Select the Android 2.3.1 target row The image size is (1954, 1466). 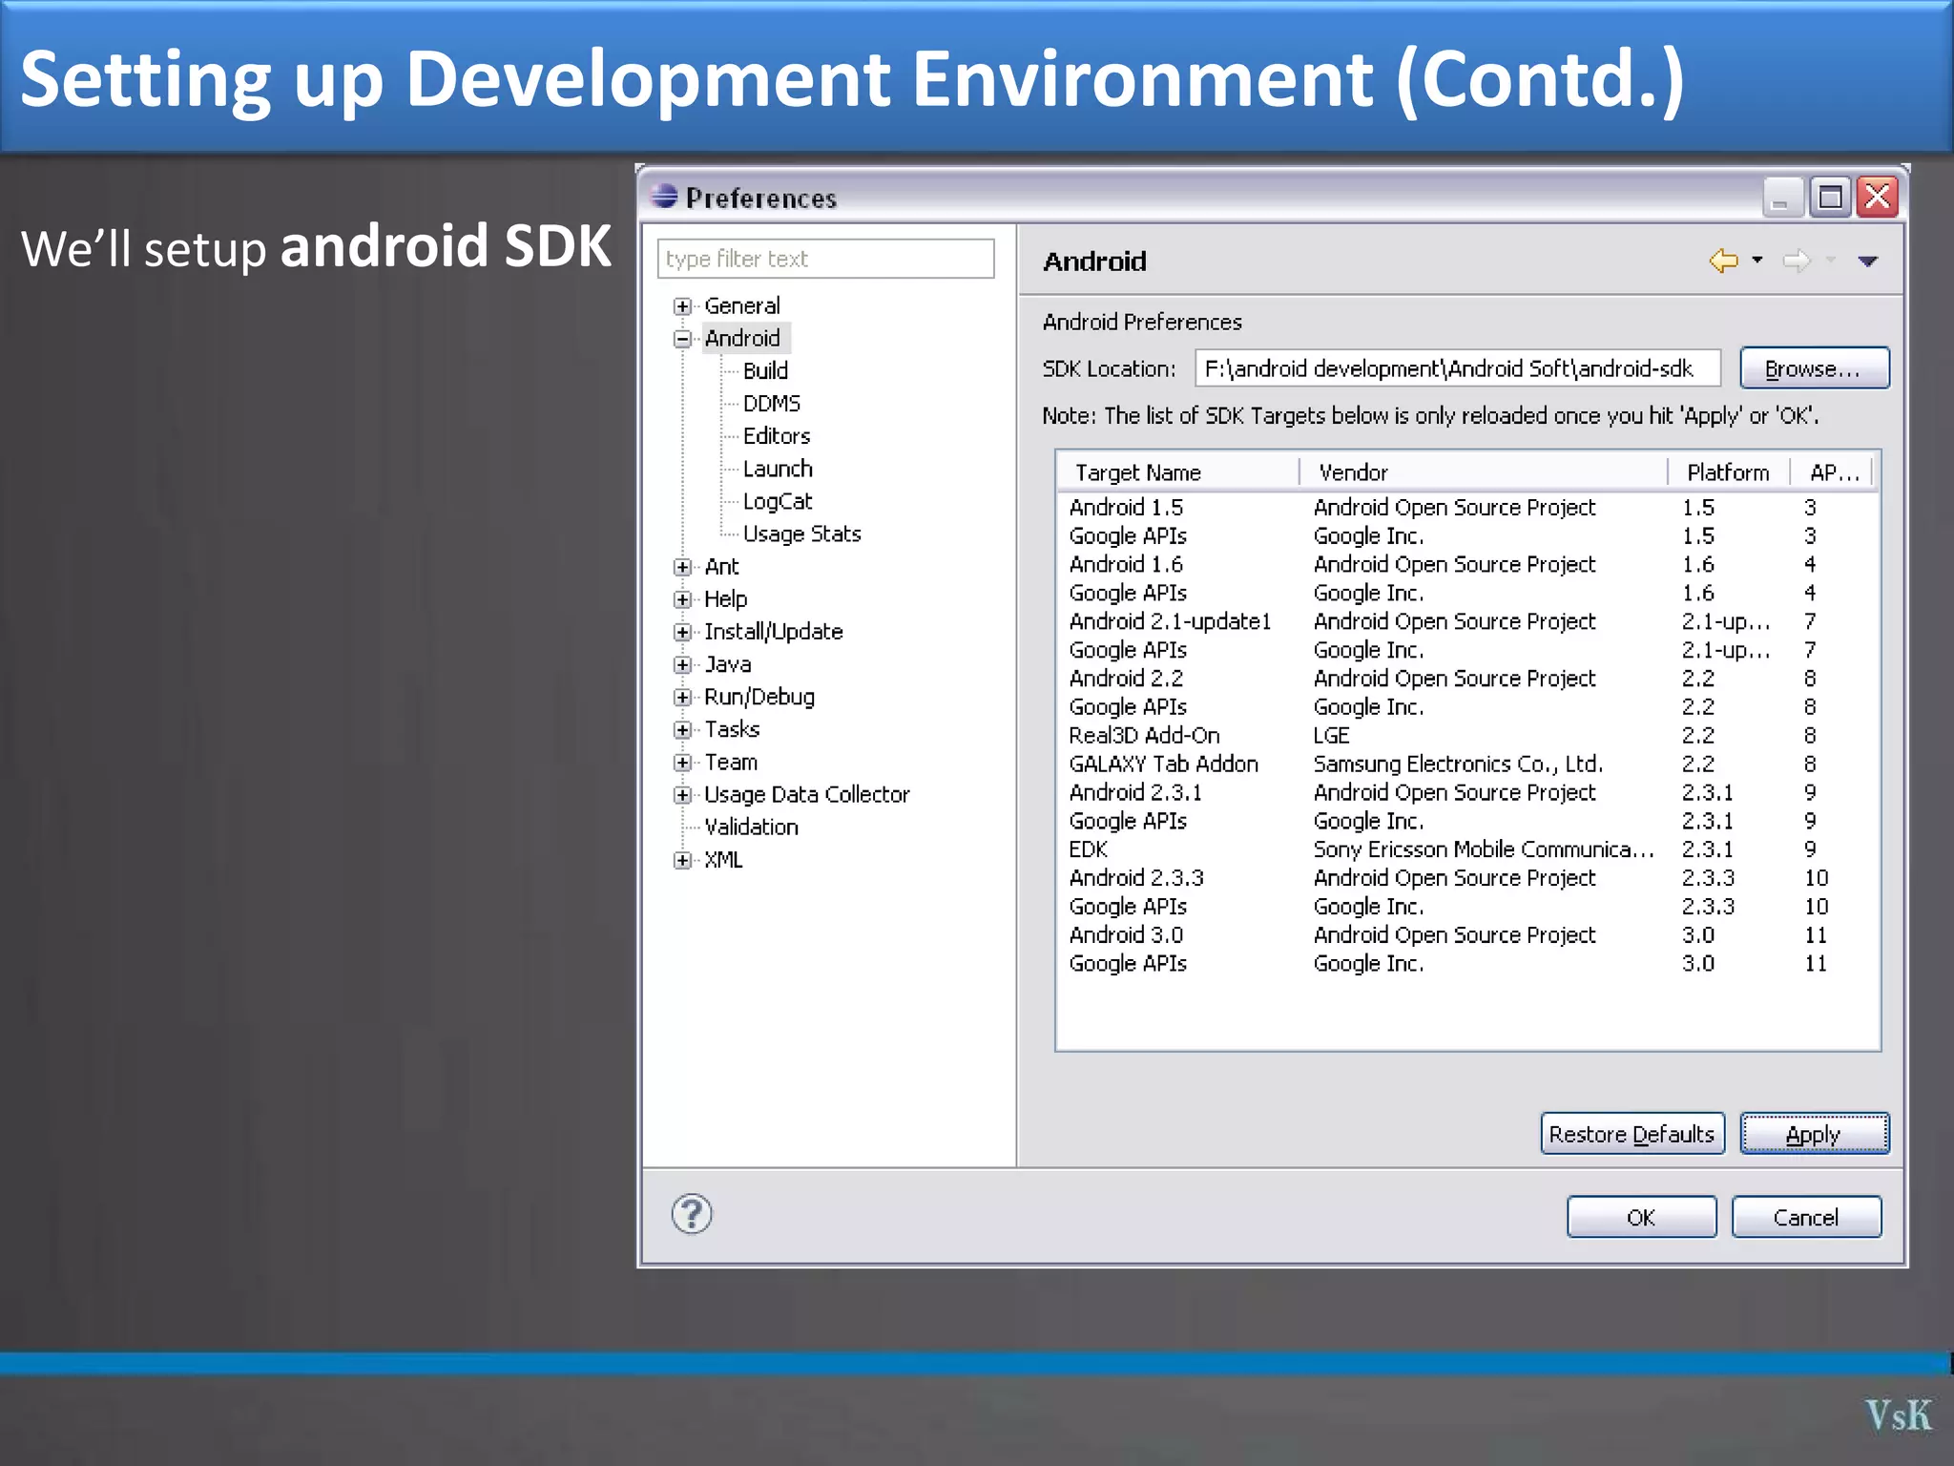click(1467, 792)
